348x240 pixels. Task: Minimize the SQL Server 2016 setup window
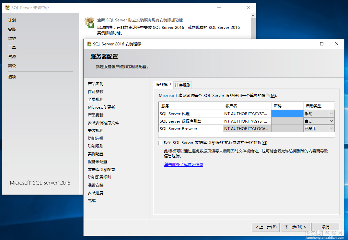click(307, 44)
